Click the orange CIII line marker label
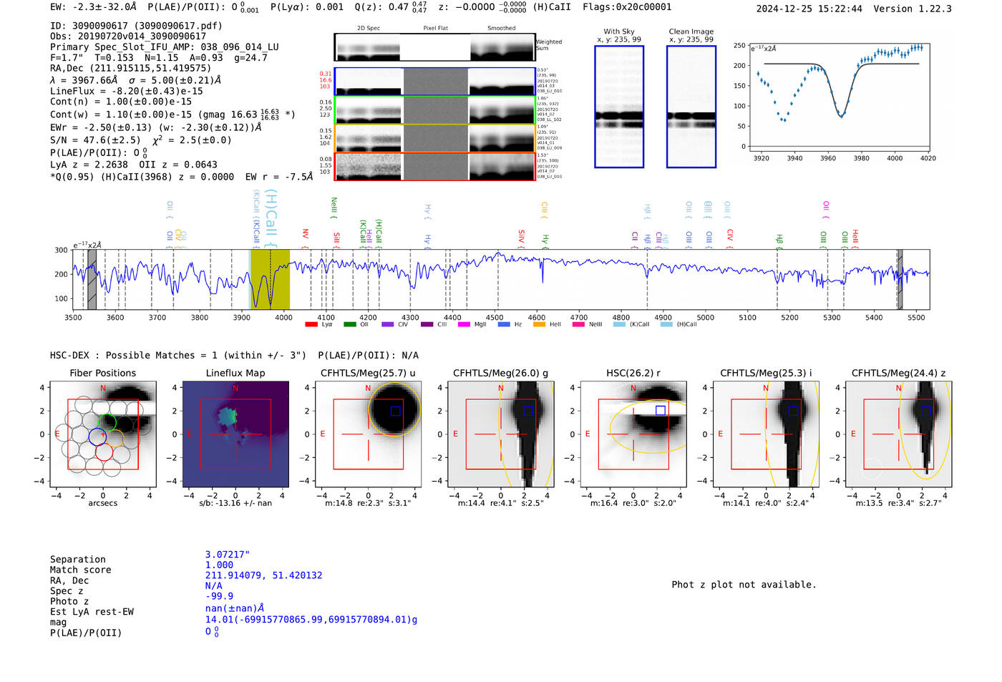 [x=544, y=209]
